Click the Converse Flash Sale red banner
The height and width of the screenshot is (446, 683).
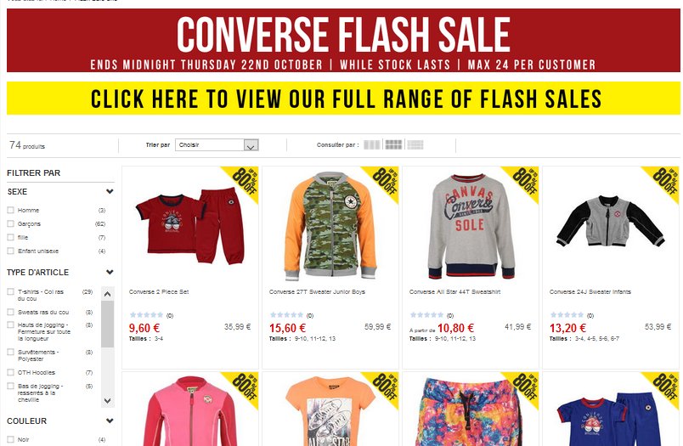343,40
